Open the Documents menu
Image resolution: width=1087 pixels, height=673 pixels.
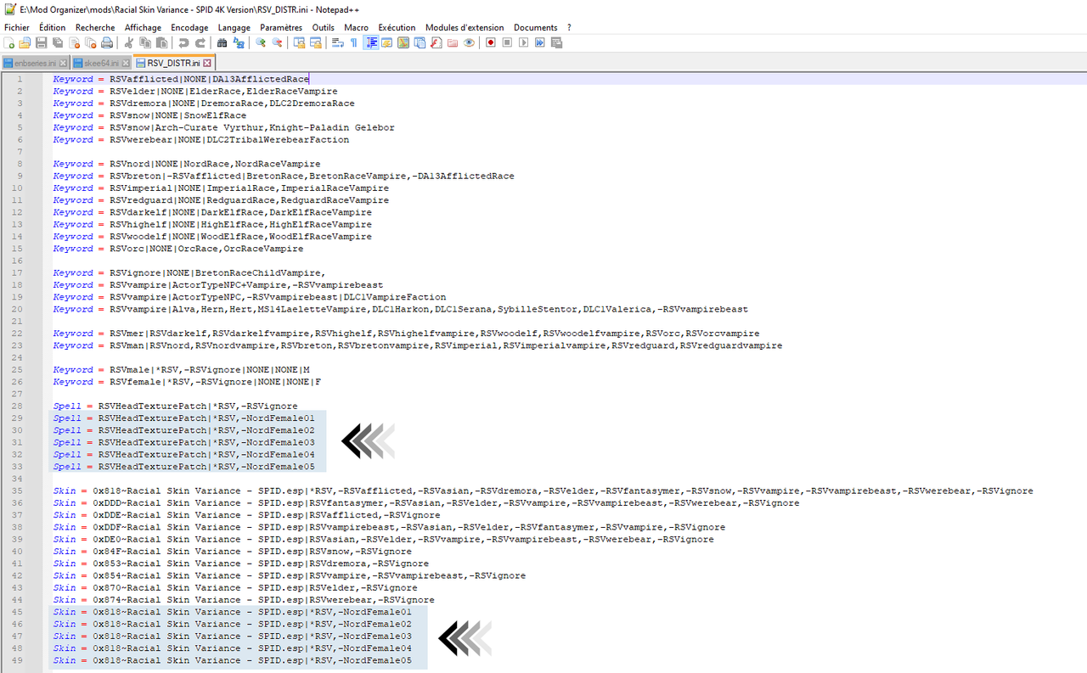(x=535, y=27)
